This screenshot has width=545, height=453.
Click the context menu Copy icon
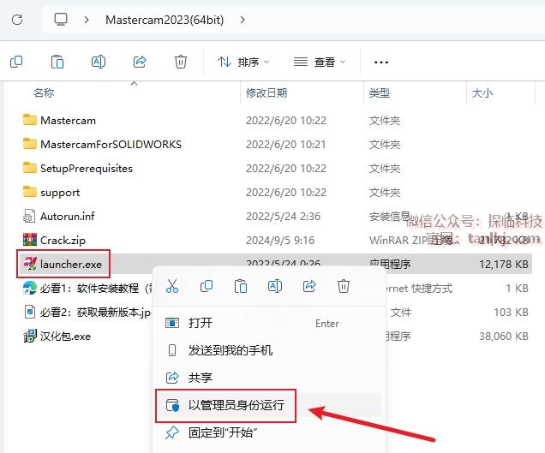(x=207, y=287)
